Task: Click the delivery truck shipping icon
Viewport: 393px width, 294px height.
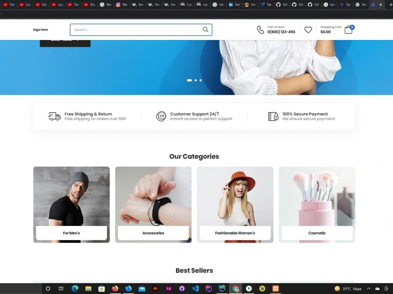Action: [54, 116]
